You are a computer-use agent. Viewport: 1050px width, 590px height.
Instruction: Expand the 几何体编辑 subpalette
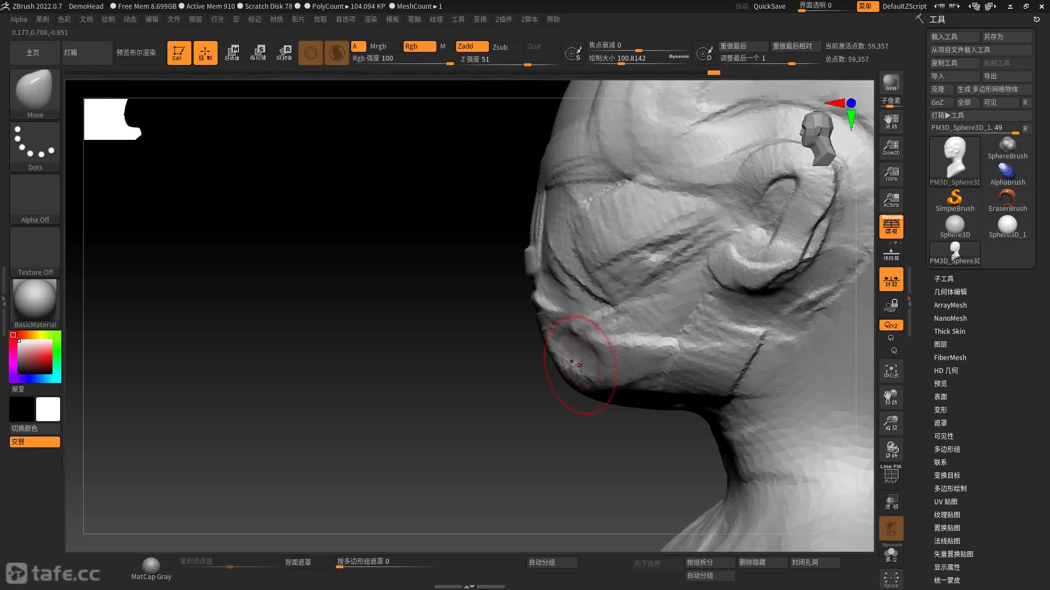click(950, 292)
